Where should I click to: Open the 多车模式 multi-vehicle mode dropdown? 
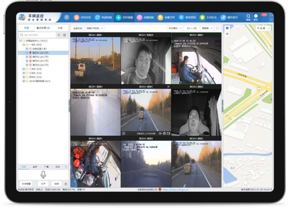coord(175,28)
